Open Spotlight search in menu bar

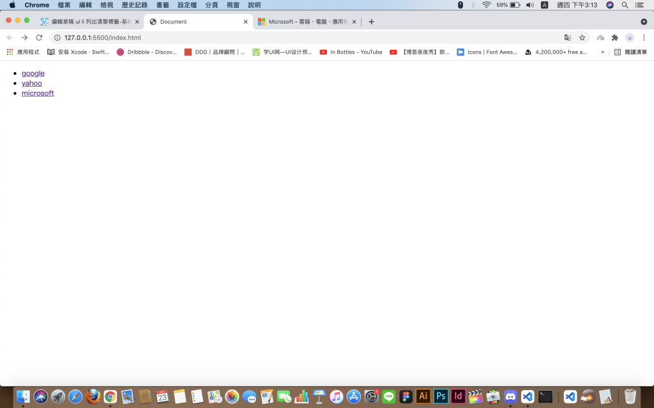point(625,5)
